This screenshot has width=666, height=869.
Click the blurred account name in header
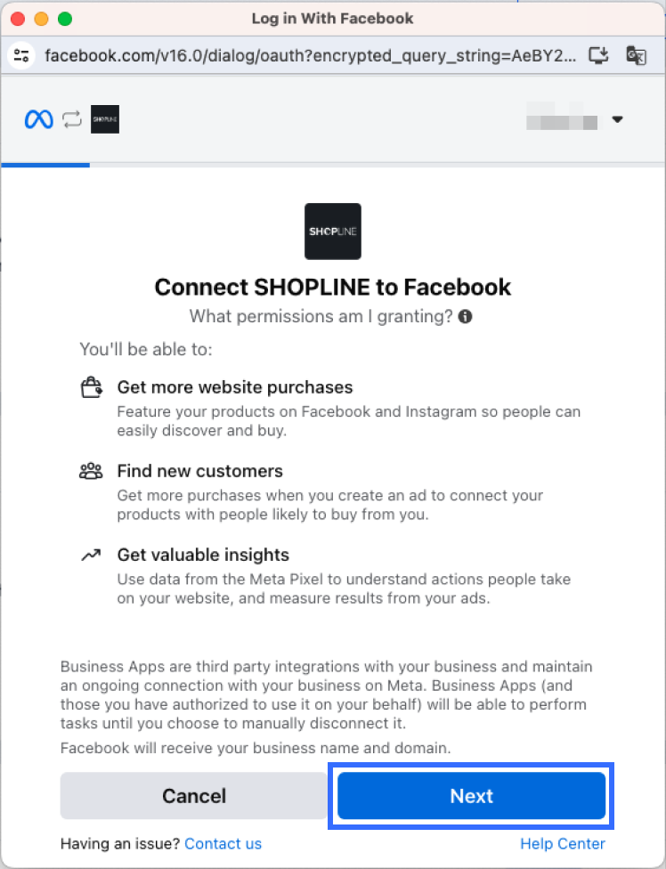(562, 119)
